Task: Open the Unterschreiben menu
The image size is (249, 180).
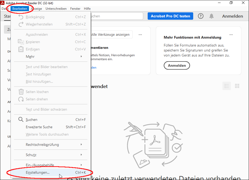Action: point(56,9)
